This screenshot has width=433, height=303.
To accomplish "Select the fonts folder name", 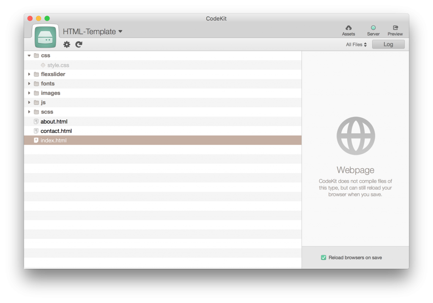I will tap(48, 84).
